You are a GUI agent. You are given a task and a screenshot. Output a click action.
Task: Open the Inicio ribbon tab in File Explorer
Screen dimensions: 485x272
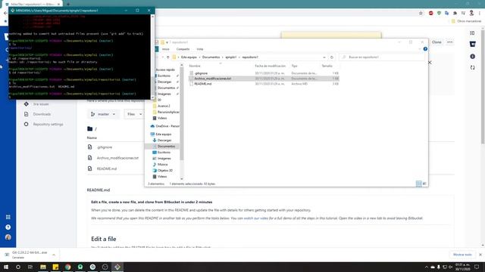click(165, 49)
